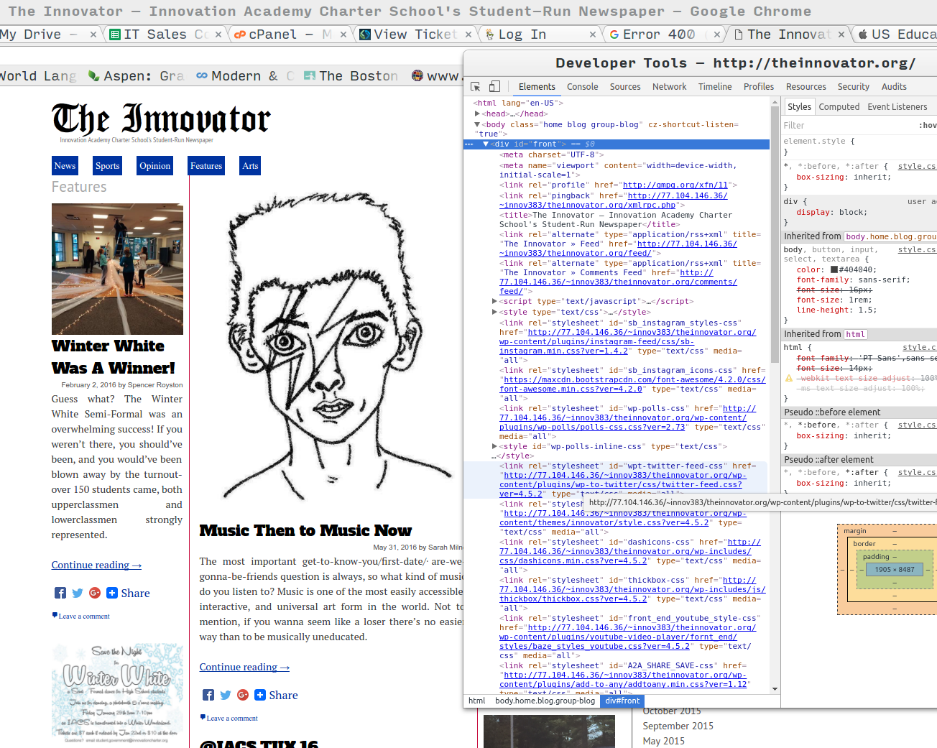This screenshot has width=937, height=748.
Task: Switch to the US Educa tab
Action: click(x=897, y=34)
